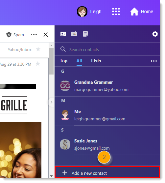Screen dimensions: 165x183
Task: Switch to the Lists tab
Action: point(96,61)
